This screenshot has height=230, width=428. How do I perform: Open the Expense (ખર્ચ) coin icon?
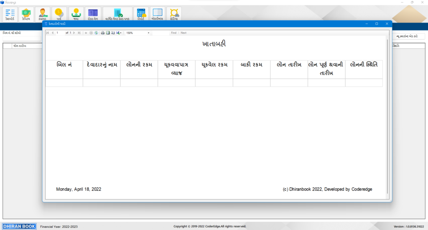[59, 14]
